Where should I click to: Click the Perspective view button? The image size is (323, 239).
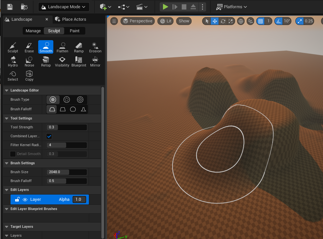coord(138,21)
